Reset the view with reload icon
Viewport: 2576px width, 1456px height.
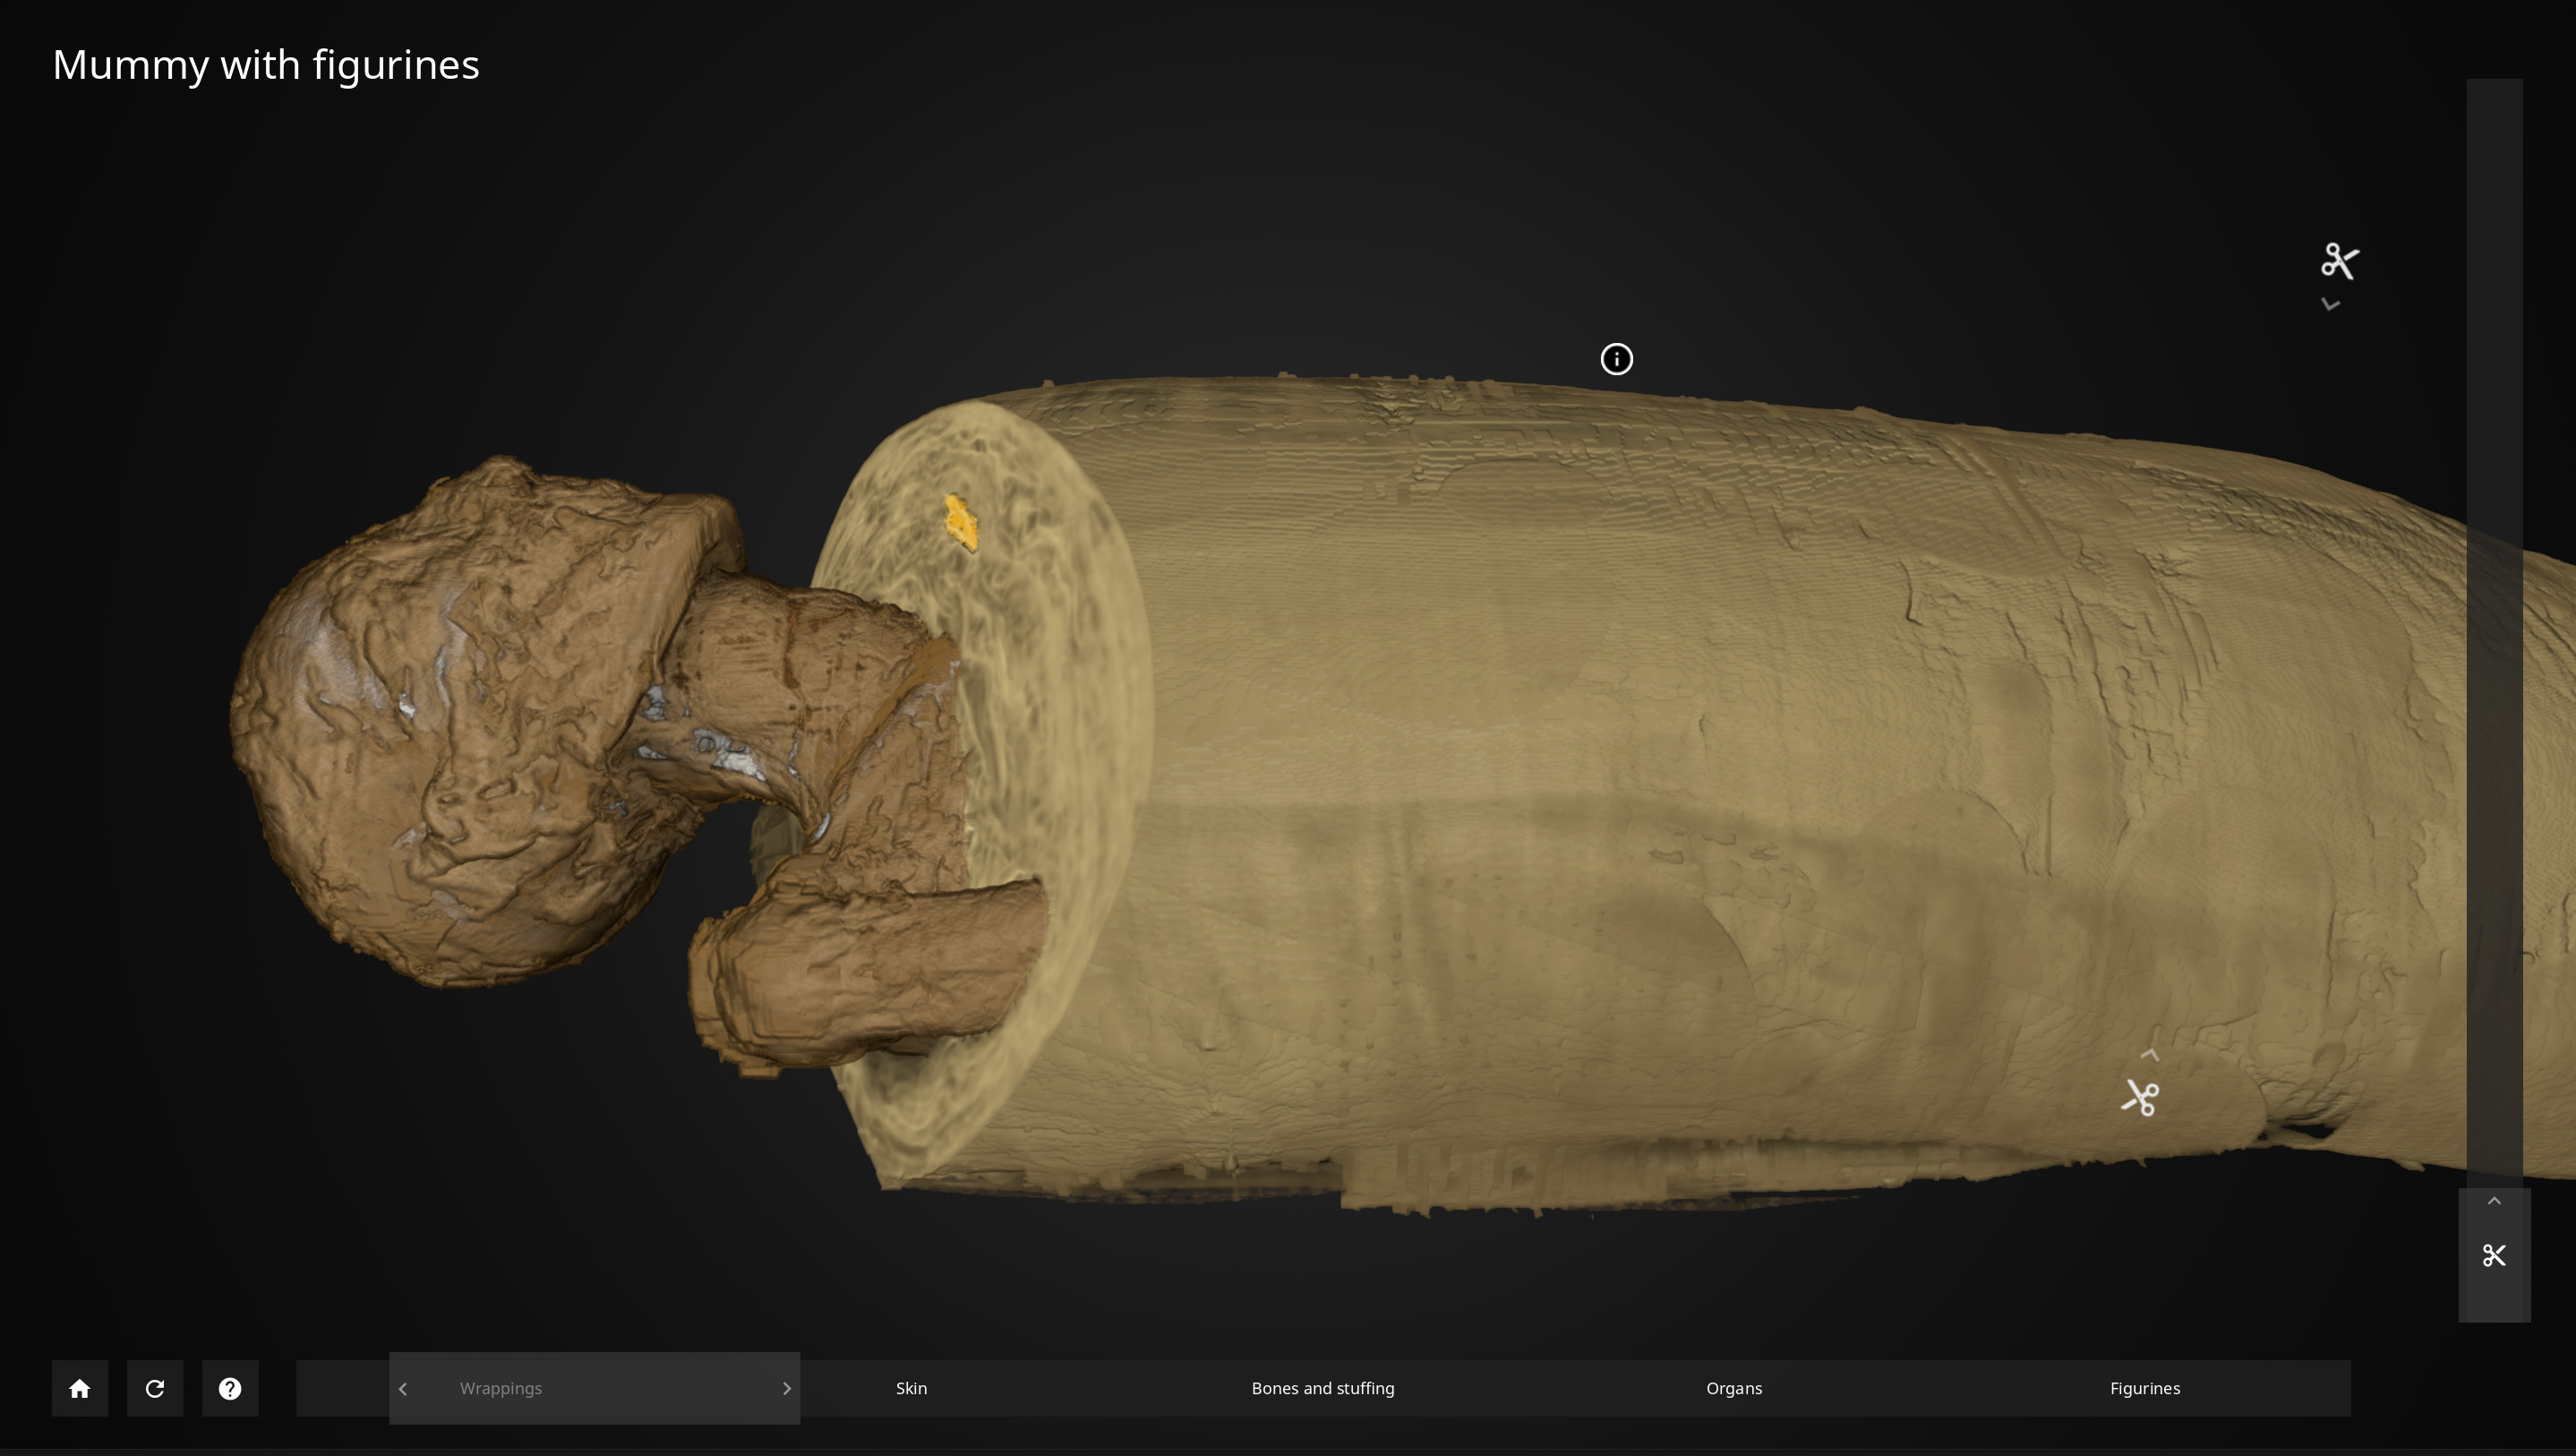155,1388
